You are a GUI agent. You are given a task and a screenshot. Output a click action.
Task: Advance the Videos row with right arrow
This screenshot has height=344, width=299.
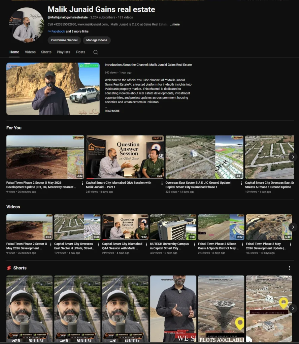293,227
